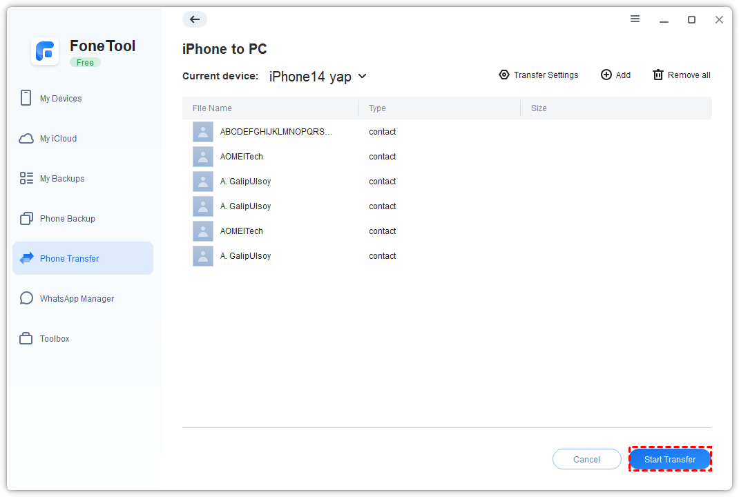The height and width of the screenshot is (497, 739).
Task: Switch to Phone Backup section
Action: 67,219
